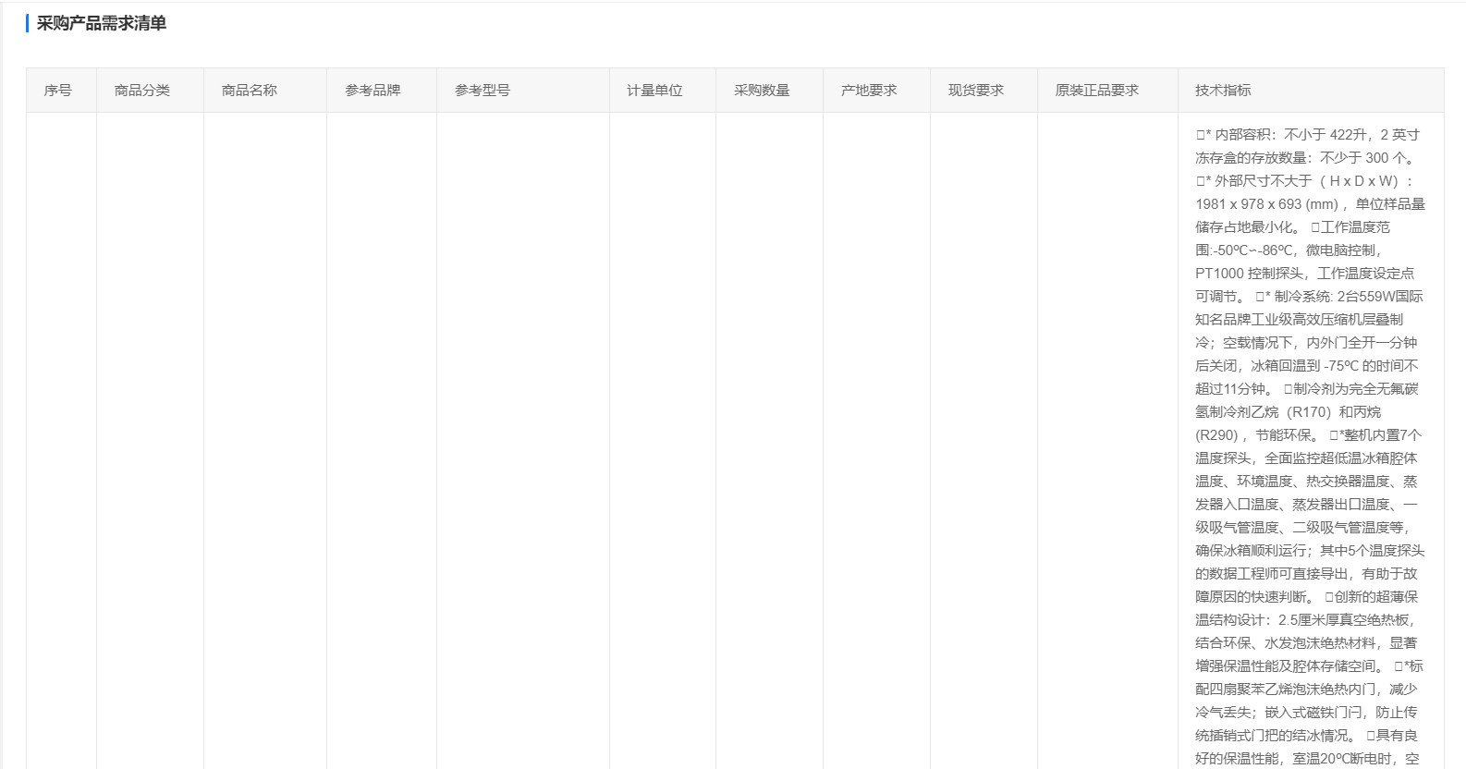The width and height of the screenshot is (1466, 769).
Task: Click the 商品名称 column header
Action: (x=249, y=90)
